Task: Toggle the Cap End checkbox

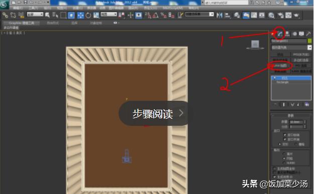Action: (285, 139)
